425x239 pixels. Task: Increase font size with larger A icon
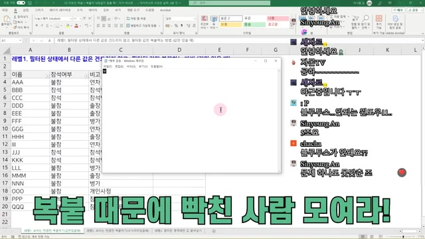(x=84, y=19)
